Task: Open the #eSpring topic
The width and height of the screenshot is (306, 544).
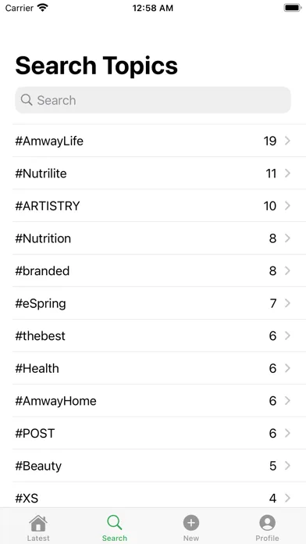Action: 159,303
